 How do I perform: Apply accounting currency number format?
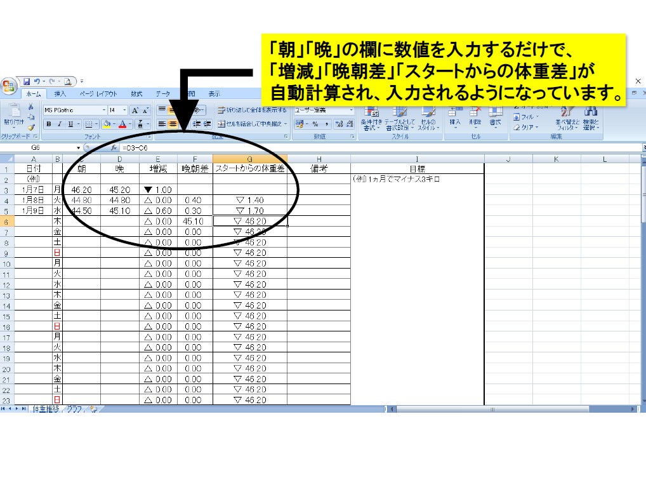pos(299,124)
